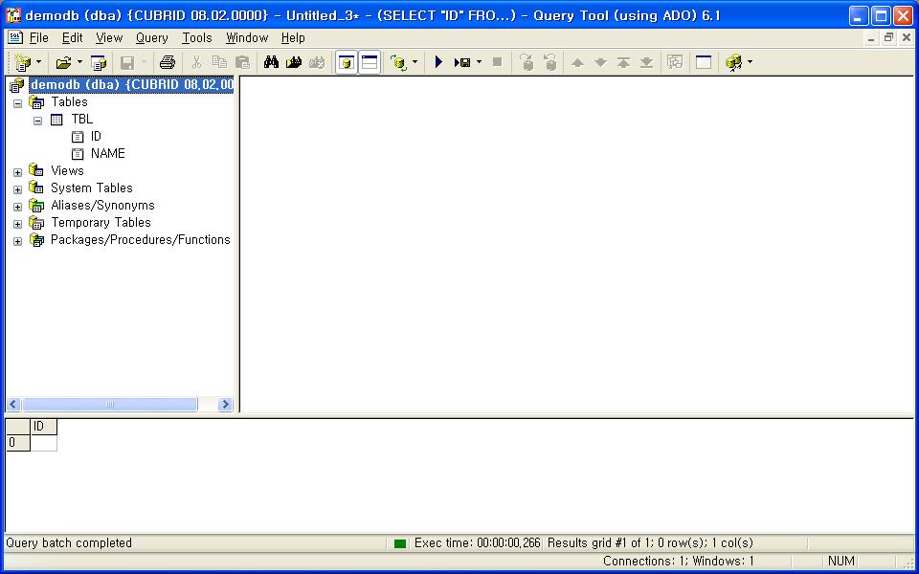Screen dimensions: 919x574
Task: Click the database icon beside demodb root
Action: (x=16, y=85)
